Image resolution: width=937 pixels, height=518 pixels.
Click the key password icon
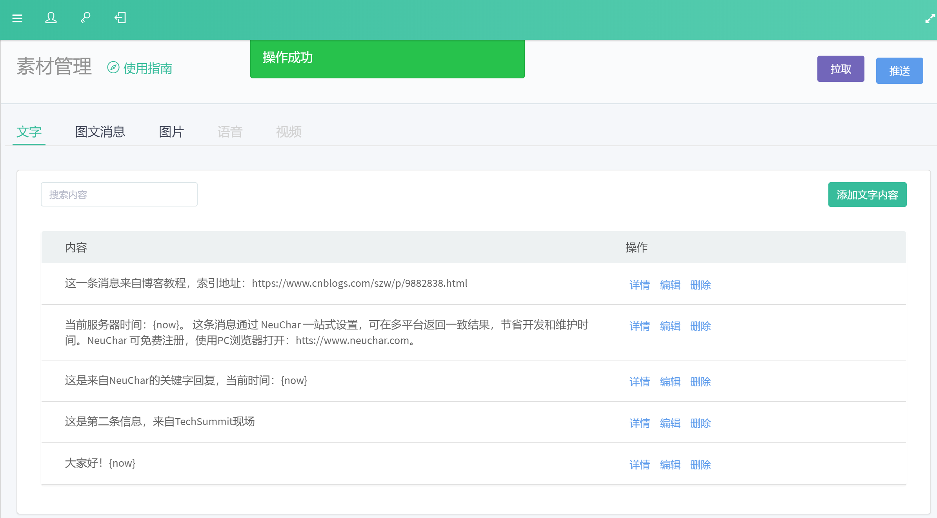tap(86, 18)
